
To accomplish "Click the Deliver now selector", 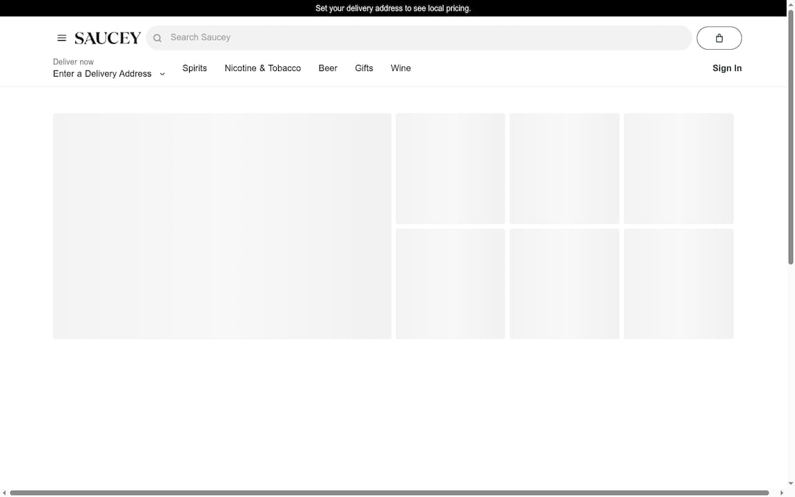I will [x=73, y=61].
